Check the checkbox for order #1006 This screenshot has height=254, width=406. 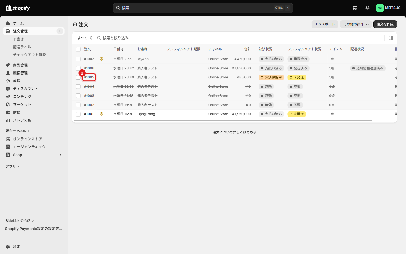point(78,68)
